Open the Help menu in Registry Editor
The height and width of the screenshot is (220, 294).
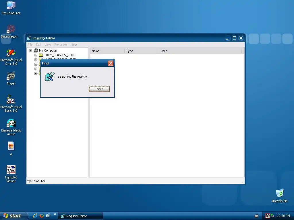[x=74, y=44]
